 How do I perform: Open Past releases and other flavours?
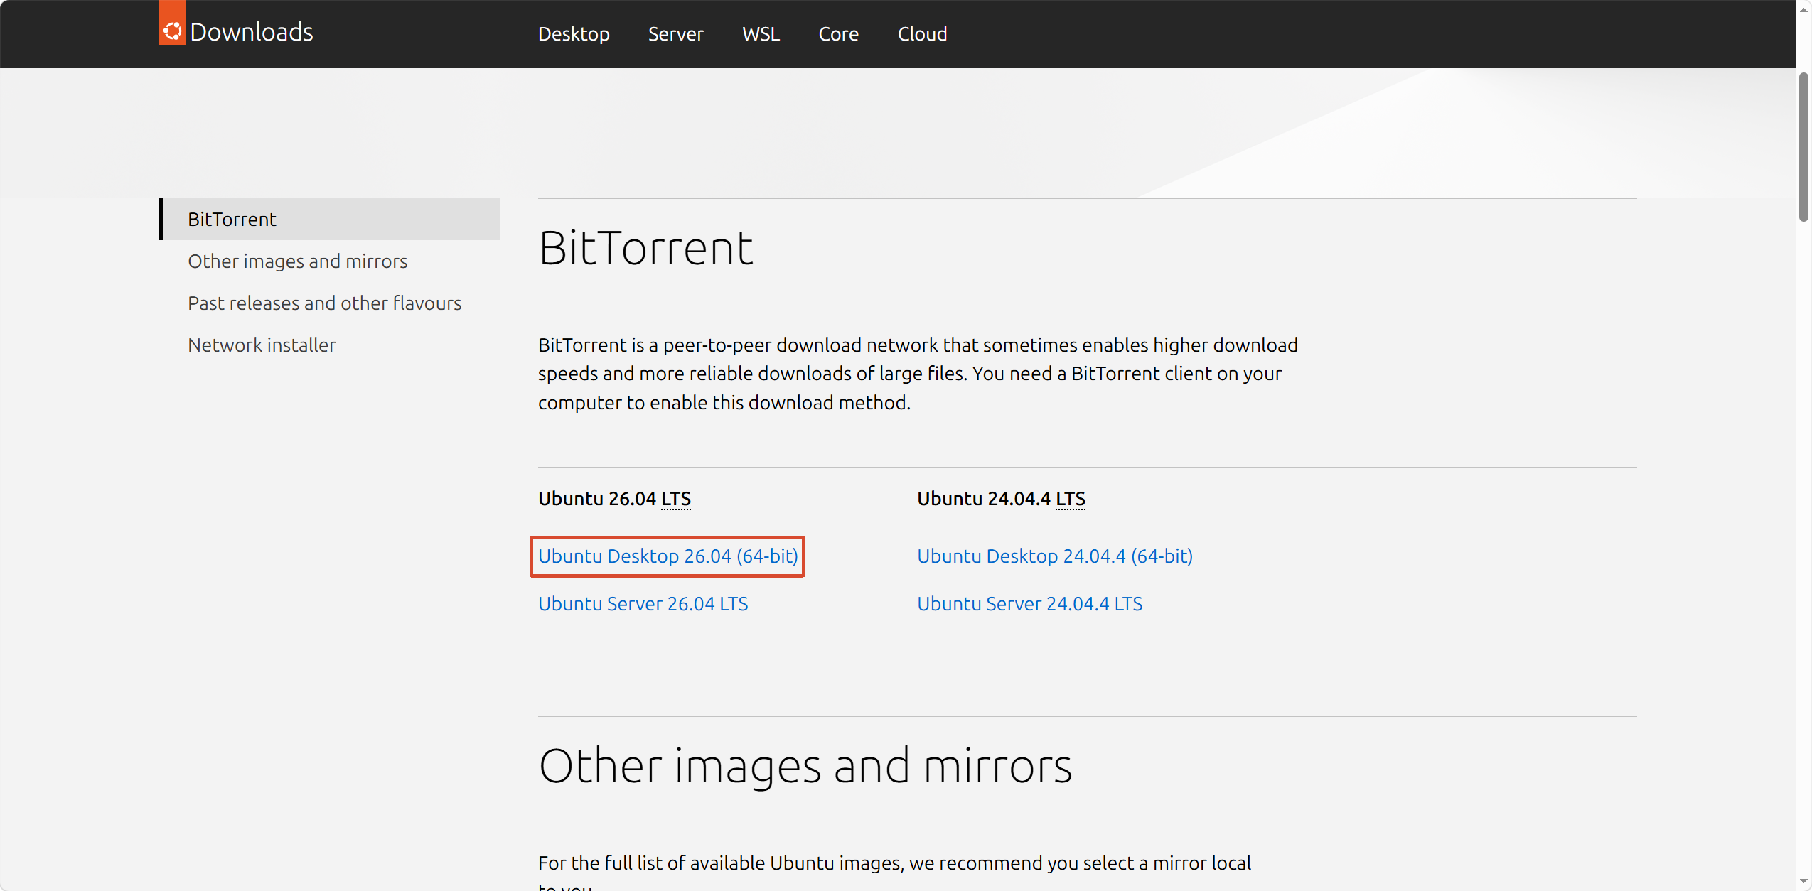(x=324, y=303)
